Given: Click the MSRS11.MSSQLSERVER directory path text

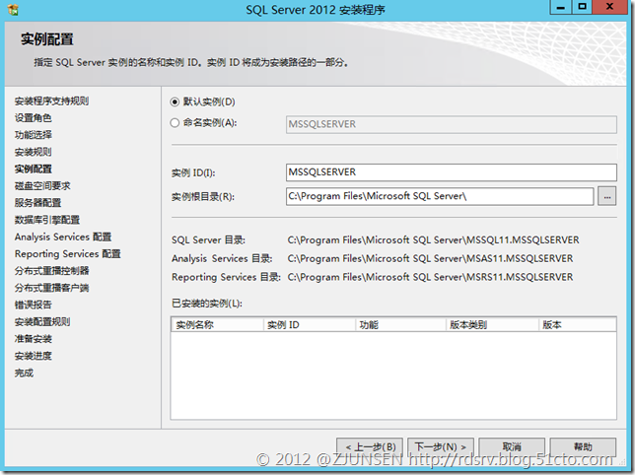Looking at the screenshot, I should pos(430,277).
